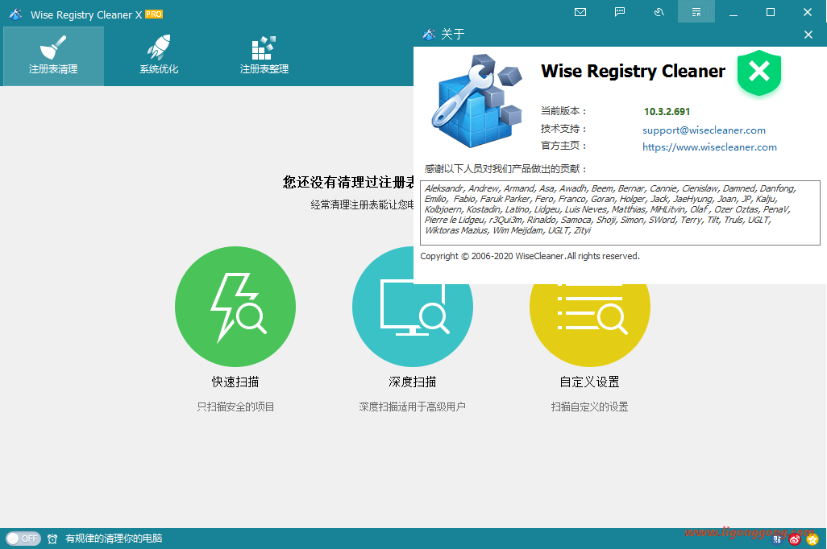Open the feedback chat bubble icon
Image resolution: width=827 pixels, height=549 pixels.
click(620, 12)
